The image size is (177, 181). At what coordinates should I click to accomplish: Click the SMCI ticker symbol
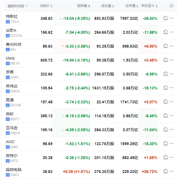[15, 175]
